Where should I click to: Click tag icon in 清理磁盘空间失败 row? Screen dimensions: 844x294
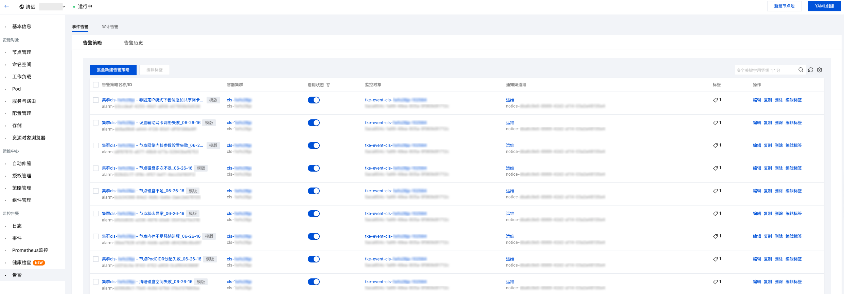715,282
